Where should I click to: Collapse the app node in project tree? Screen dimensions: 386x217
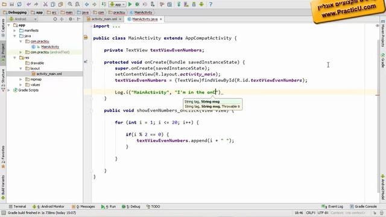[x=9, y=25]
